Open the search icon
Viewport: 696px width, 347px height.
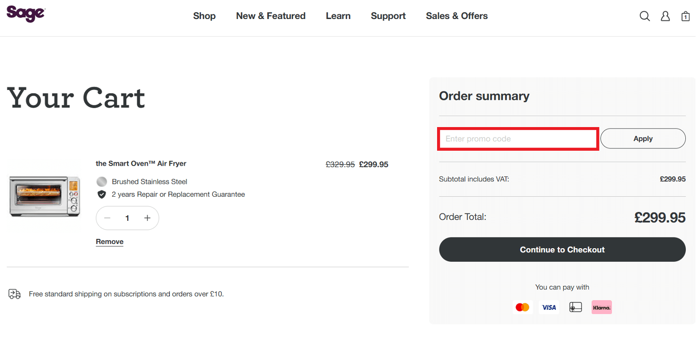click(x=645, y=16)
